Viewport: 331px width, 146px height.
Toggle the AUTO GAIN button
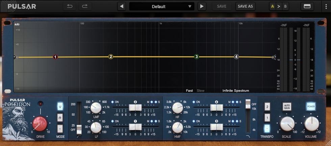(x=287, y=106)
